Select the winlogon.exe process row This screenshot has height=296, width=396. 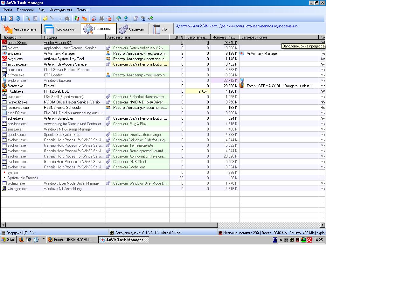click(163, 188)
